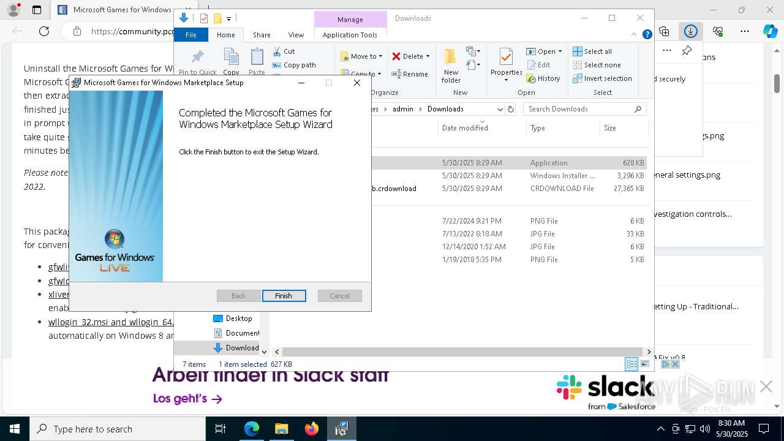The width and height of the screenshot is (784, 441).
Task: Select the .crdownload file row
Action: [508, 189]
